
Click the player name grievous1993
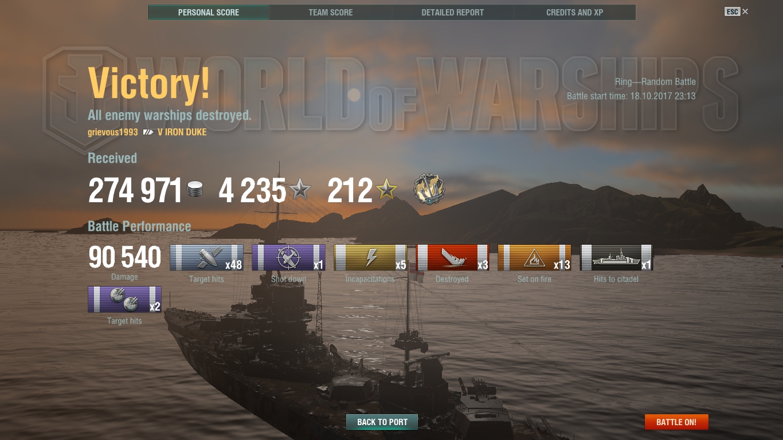pos(113,132)
